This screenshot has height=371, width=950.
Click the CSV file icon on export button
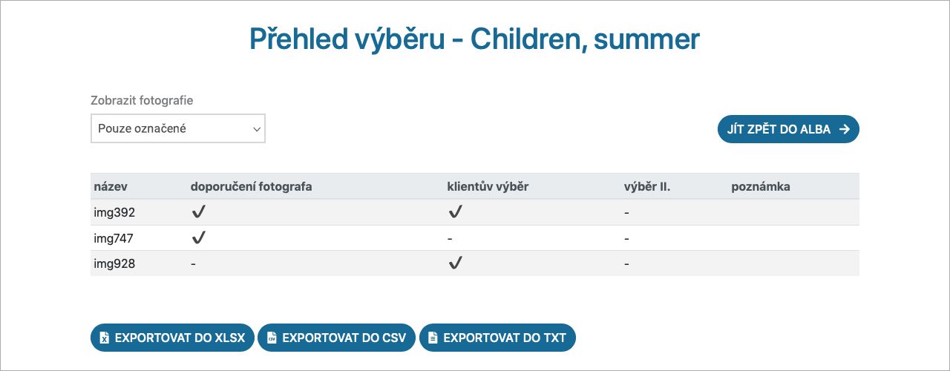point(272,338)
